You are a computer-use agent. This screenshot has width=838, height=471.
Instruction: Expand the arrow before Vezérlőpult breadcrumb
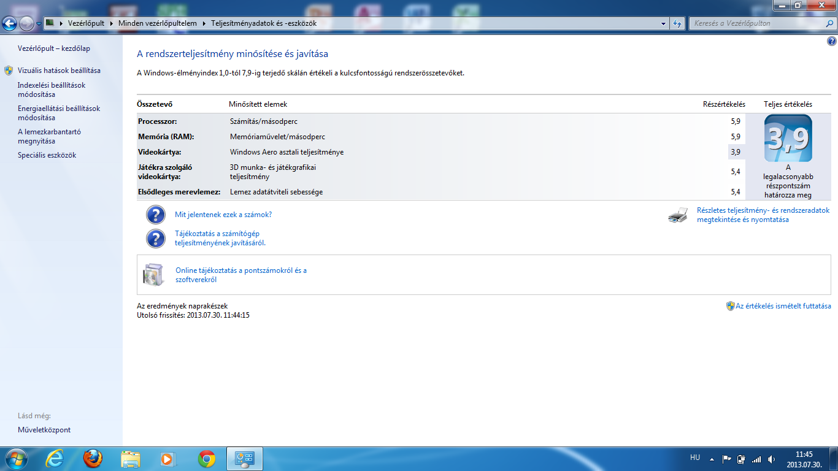click(x=61, y=23)
